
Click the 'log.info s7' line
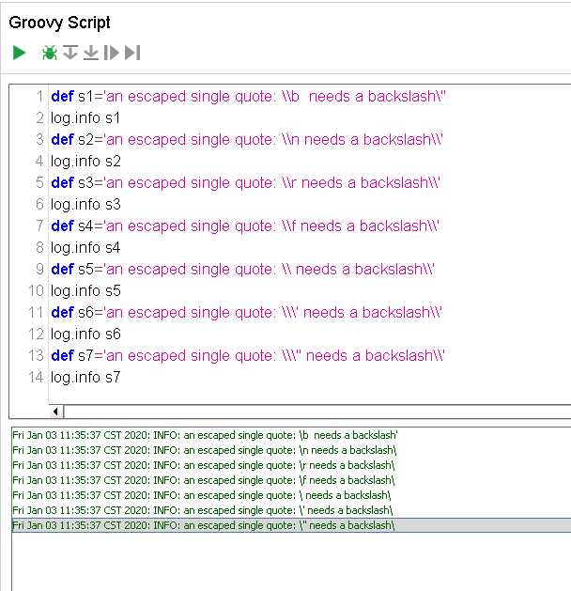(x=85, y=378)
